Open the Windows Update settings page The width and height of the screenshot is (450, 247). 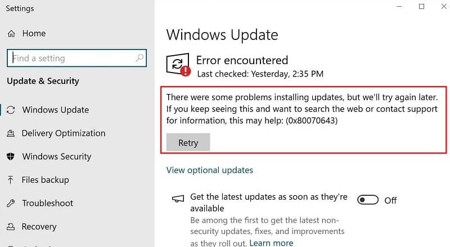tap(55, 110)
